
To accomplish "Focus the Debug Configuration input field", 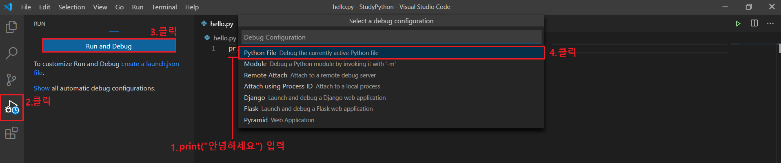I will click(391, 37).
